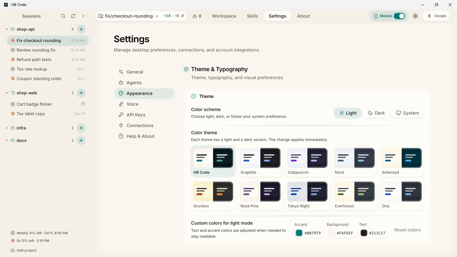This screenshot has width=457, height=257.
Task: Add new session to docs project
Action: [81, 140]
